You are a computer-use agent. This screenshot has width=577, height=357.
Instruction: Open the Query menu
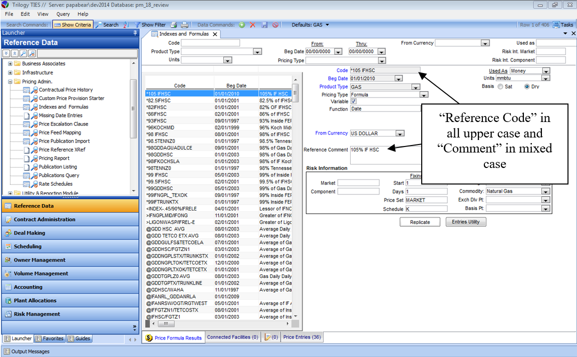coord(63,14)
